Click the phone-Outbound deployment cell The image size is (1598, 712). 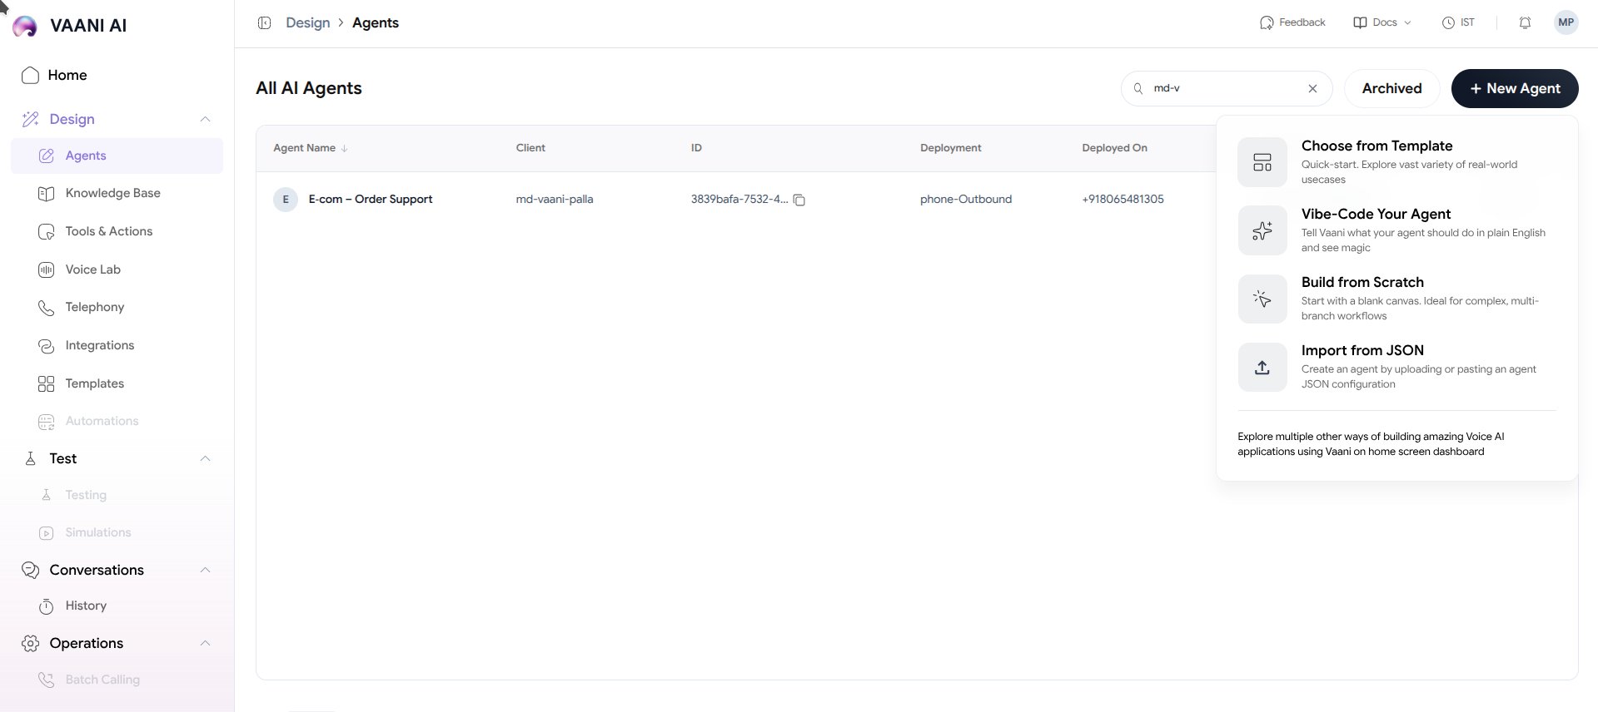click(966, 200)
